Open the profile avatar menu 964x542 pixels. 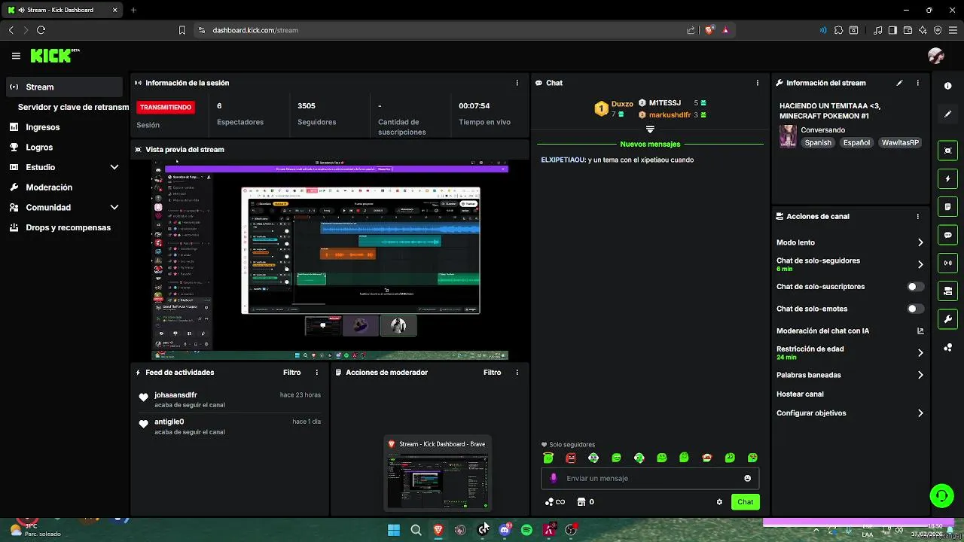936,56
